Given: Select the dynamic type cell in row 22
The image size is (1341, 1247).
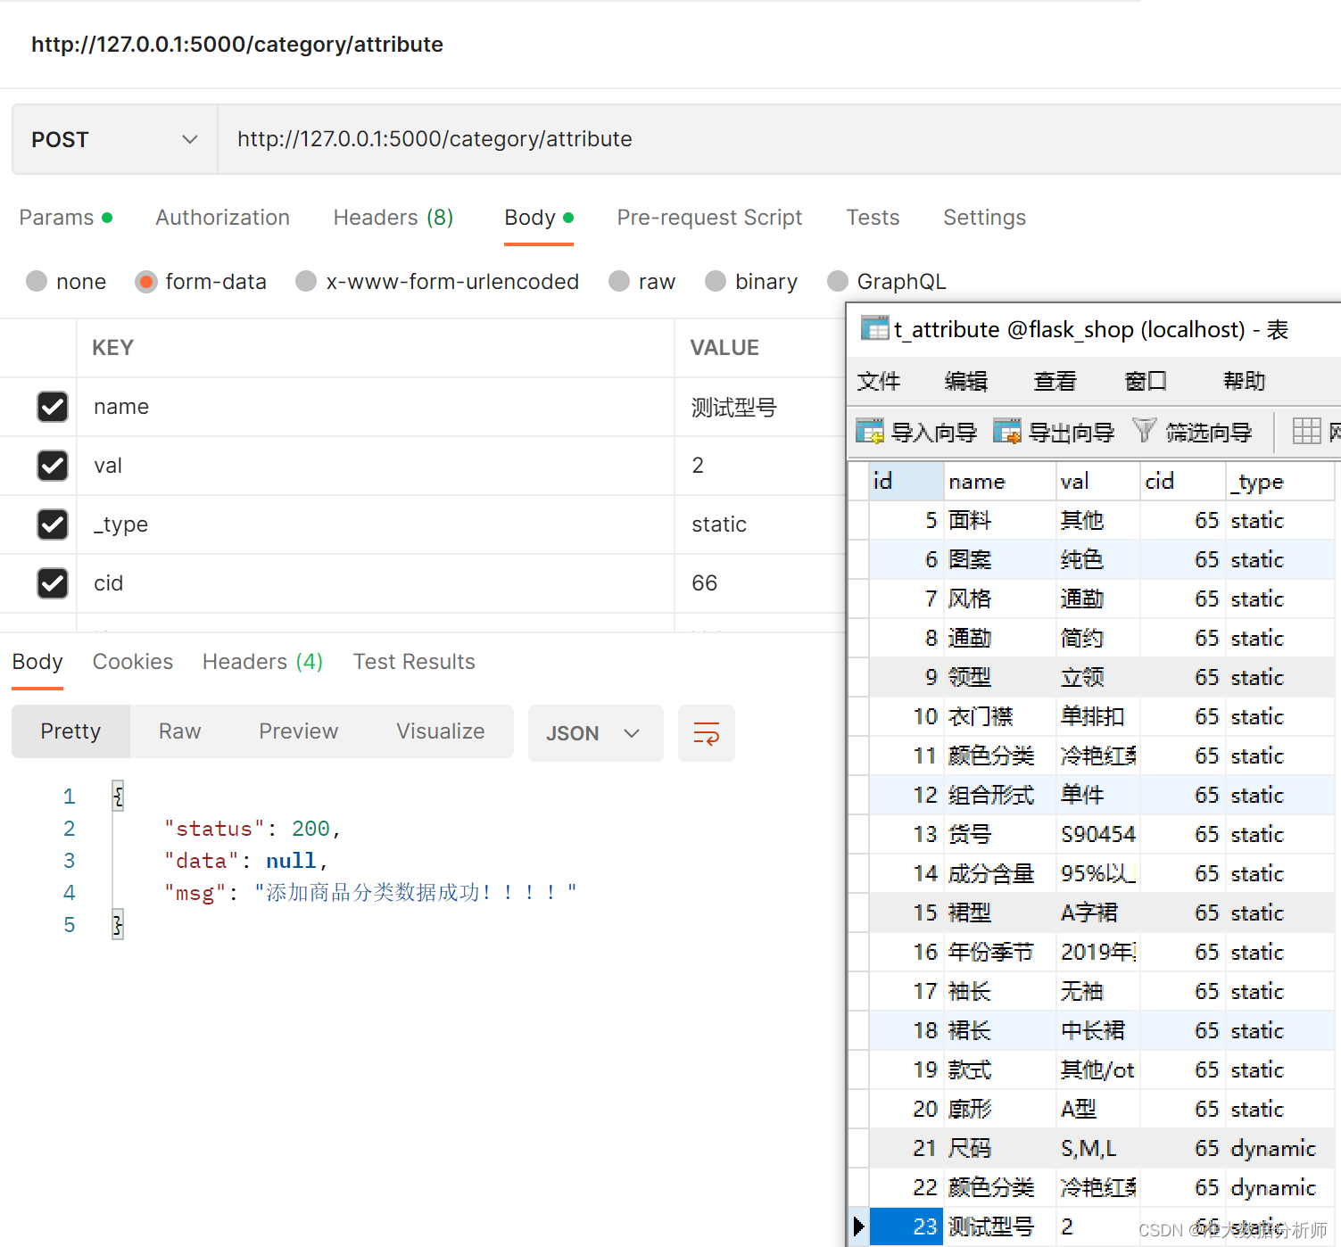Looking at the screenshot, I should point(1280,1187).
